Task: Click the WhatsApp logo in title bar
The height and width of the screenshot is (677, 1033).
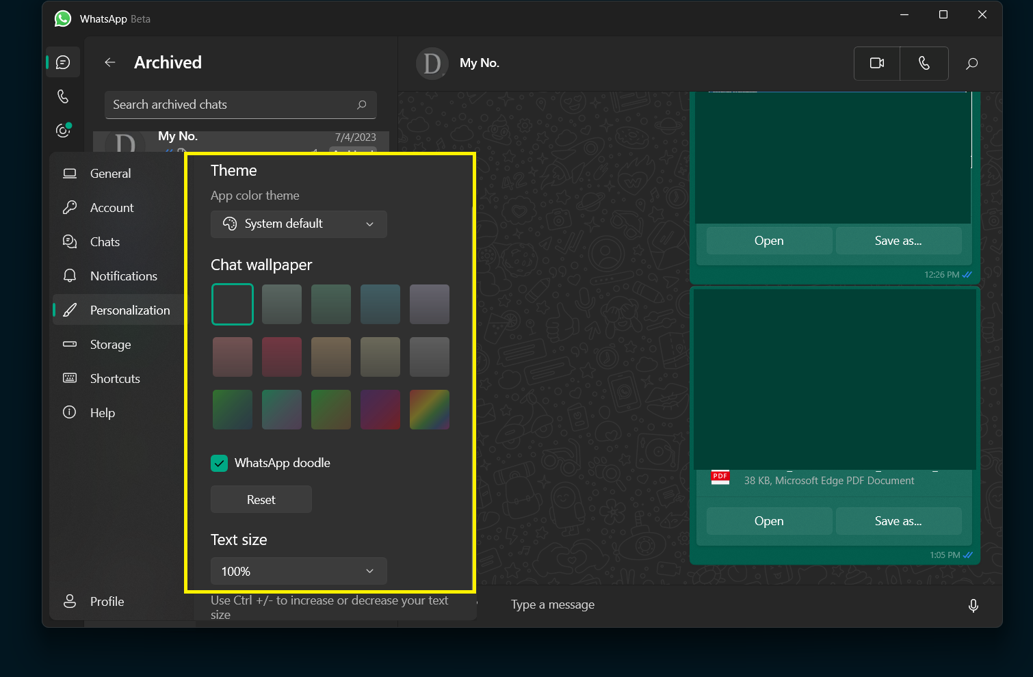Action: click(x=63, y=18)
